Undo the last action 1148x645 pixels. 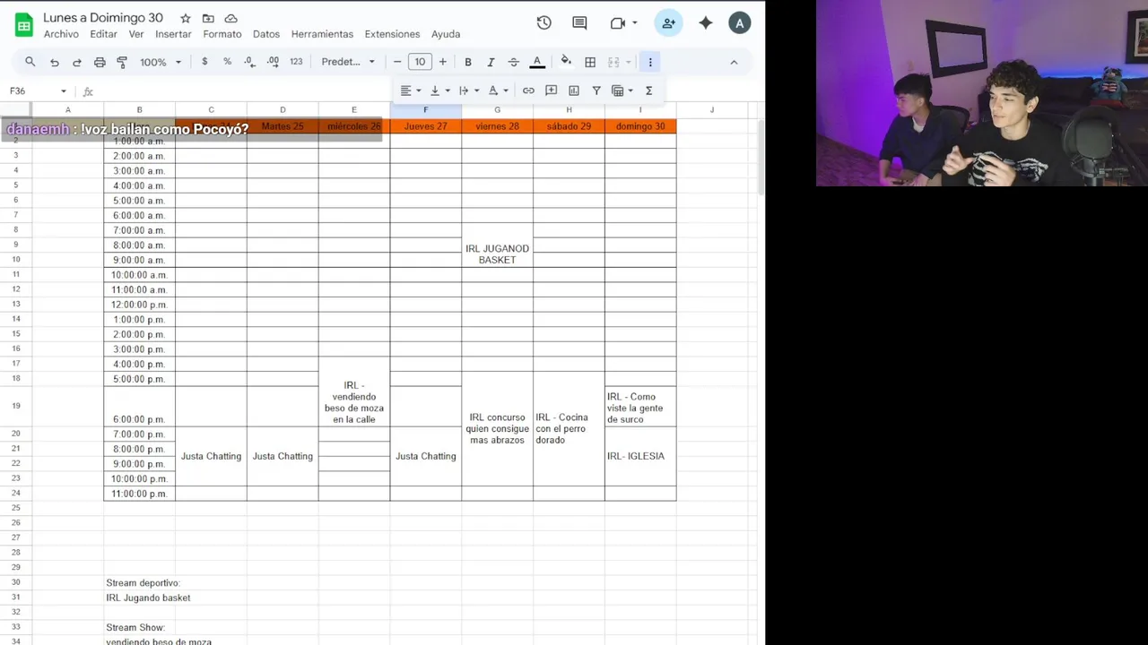pos(55,62)
